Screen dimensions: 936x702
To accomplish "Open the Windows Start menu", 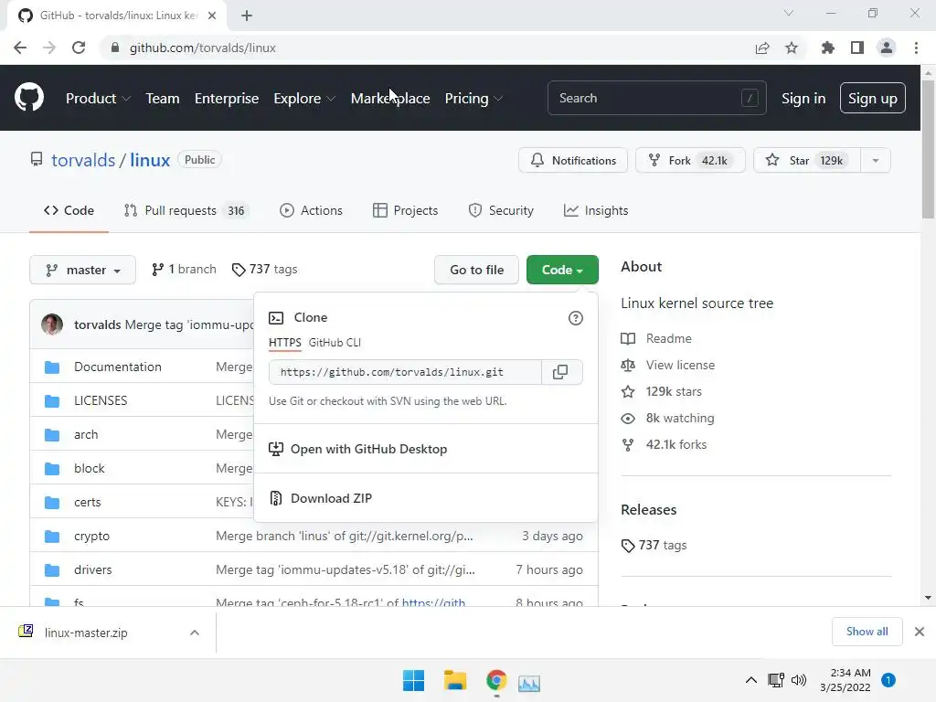I will [413, 680].
